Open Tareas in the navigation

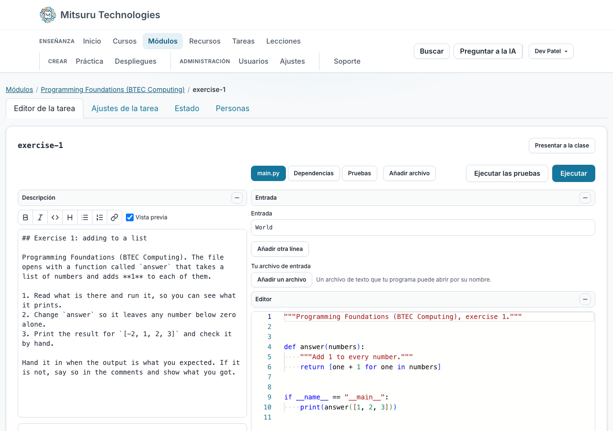(x=243, y=41)
